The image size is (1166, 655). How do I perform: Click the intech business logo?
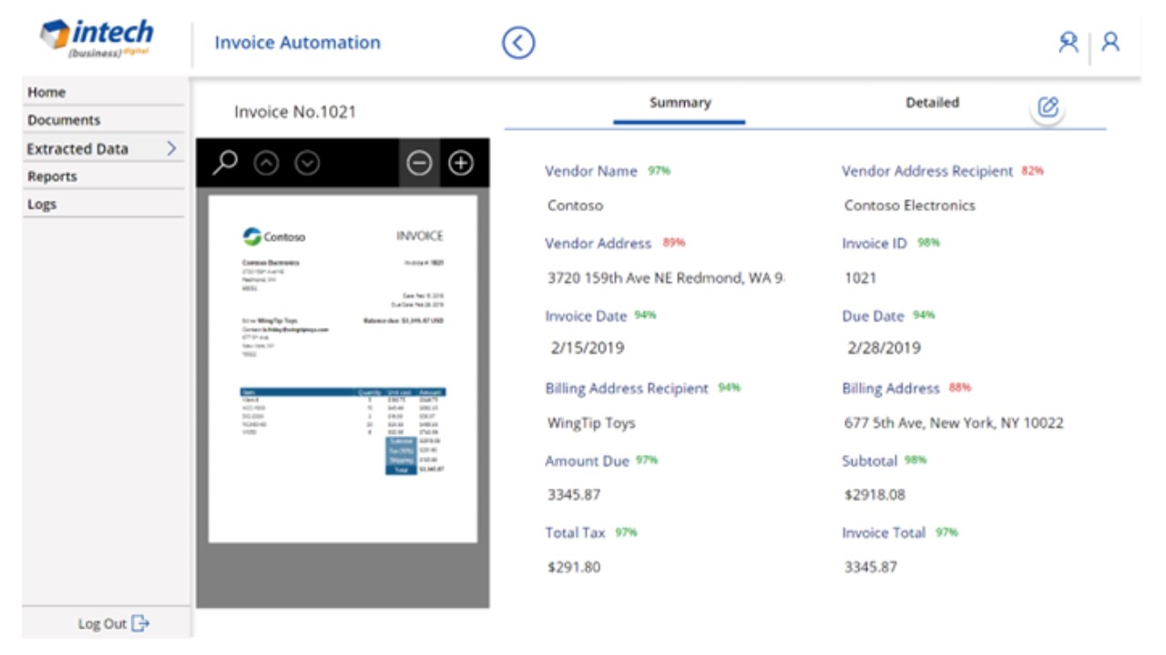(97, 37)
